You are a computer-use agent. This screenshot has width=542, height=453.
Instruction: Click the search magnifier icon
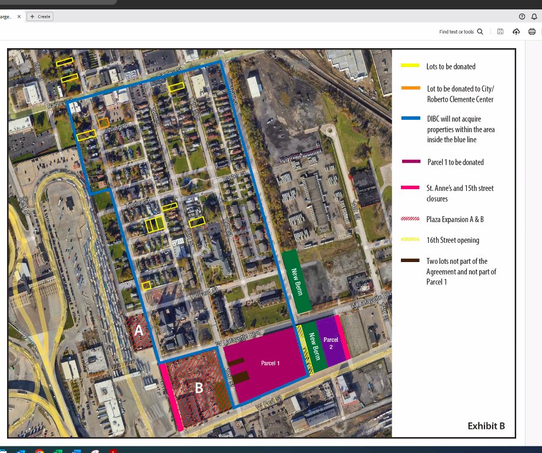click(480, 32)
